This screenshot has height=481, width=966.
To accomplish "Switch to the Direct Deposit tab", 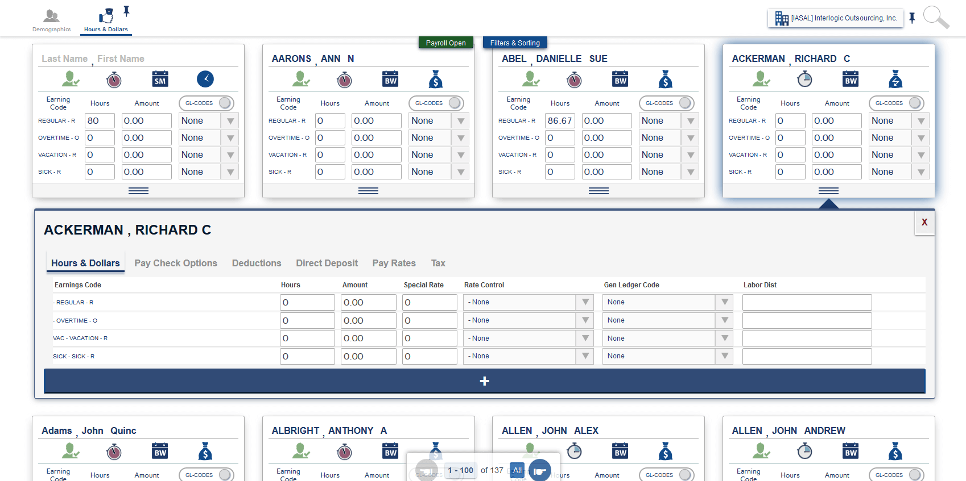I will pyautogui.click(x=327, y=263).
